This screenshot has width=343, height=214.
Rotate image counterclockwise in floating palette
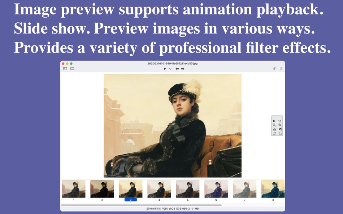tap(274, 133)
